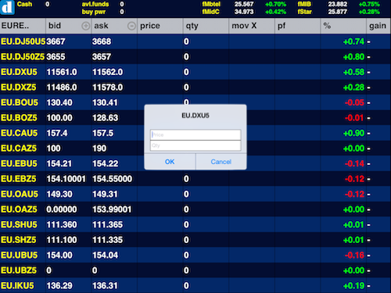Screen dimensions: 391x293
Task: Tap the fMidC index value 34.973
Action: point(244,12)
